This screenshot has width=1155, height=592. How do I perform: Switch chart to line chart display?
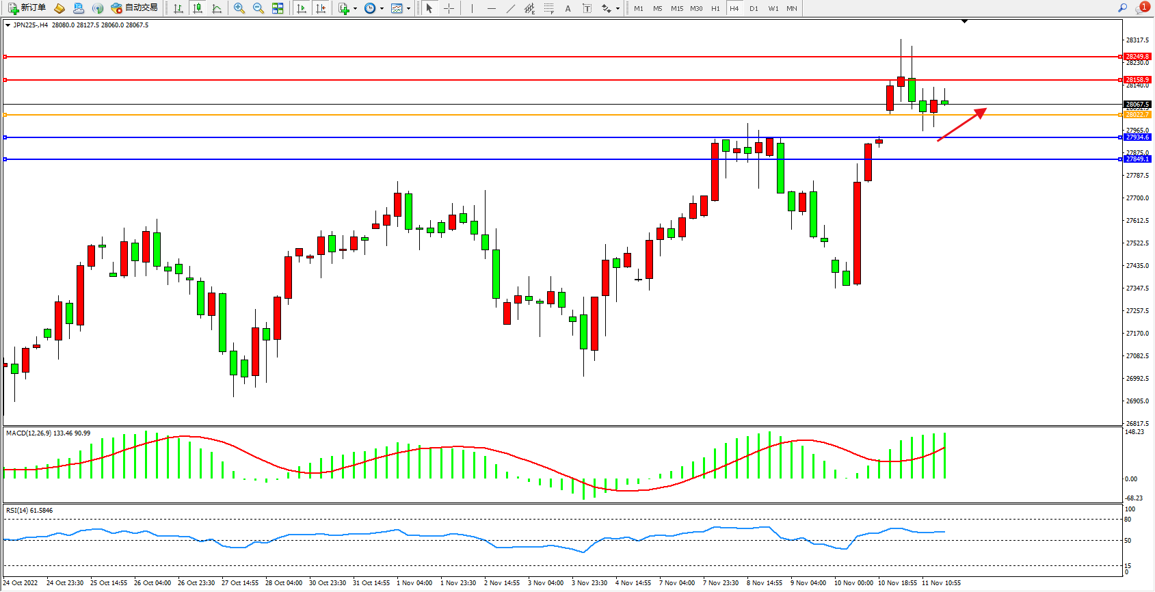click(x=217, y=8)
